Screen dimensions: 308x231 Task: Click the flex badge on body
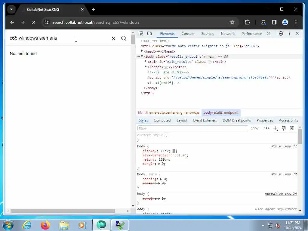pyautogui.click(x=211, y=57)
